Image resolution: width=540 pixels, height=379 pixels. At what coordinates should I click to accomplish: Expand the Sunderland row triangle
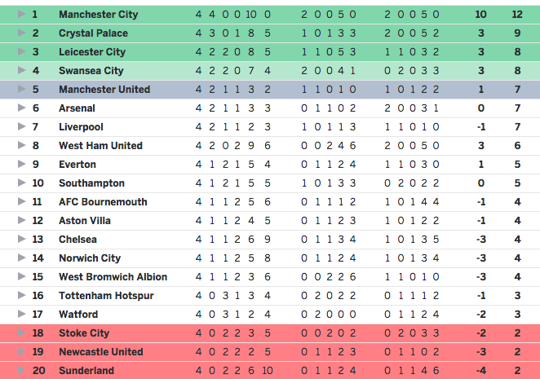pos(21,371)
